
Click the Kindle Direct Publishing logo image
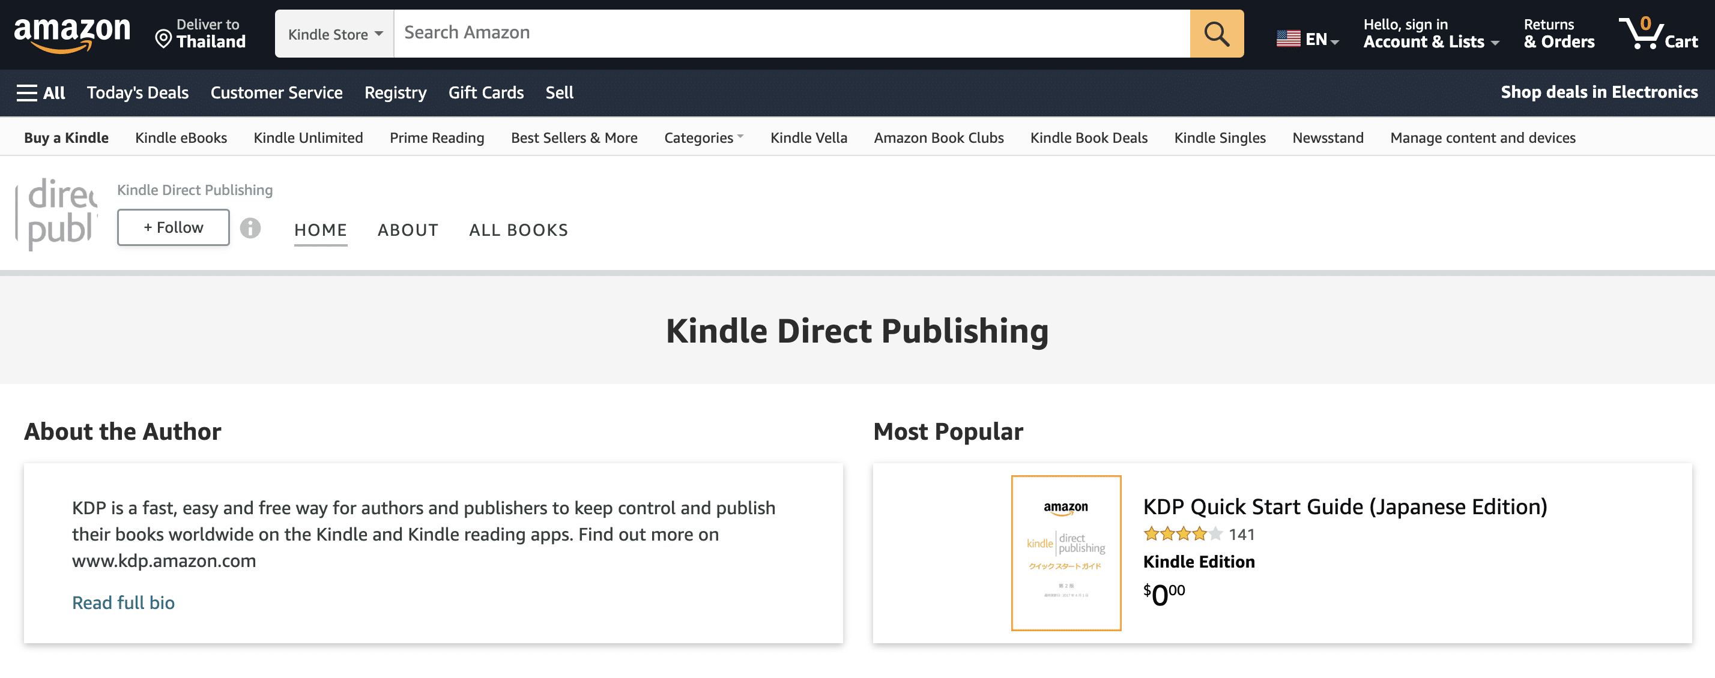[57, 214]
